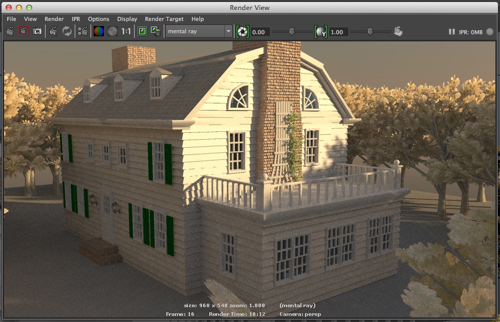Remove image with the trash can icon
The height and width of the screenshot is (322, 500).
(156, 31)
